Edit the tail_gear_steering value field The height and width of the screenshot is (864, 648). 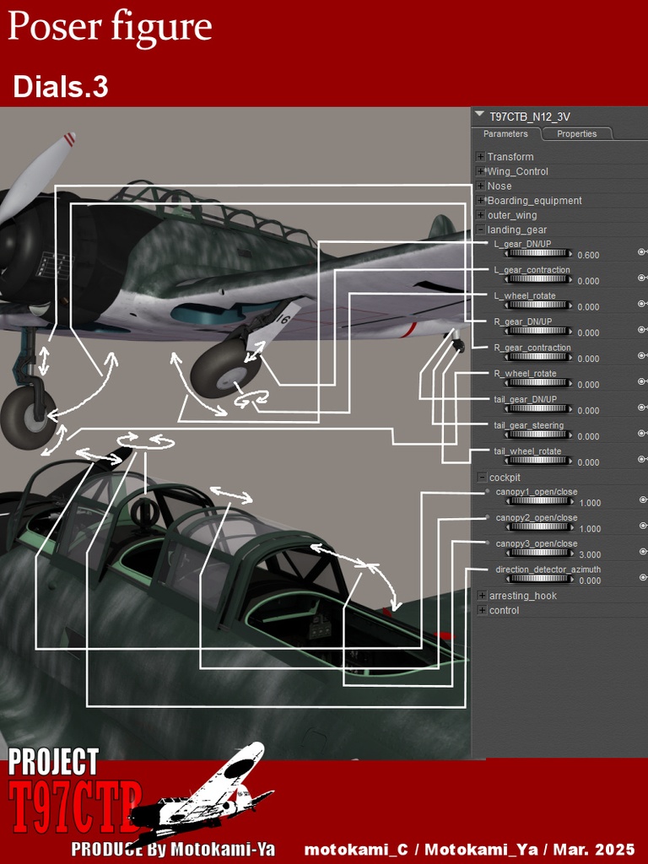(x=588, y=437)
